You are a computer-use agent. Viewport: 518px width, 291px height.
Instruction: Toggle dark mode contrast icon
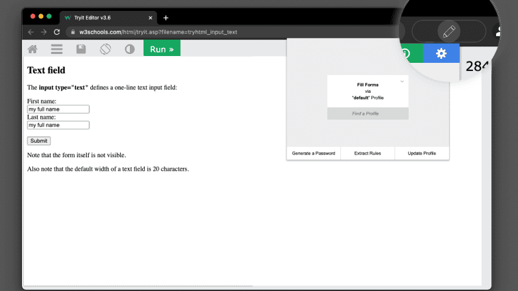(130, 49)
